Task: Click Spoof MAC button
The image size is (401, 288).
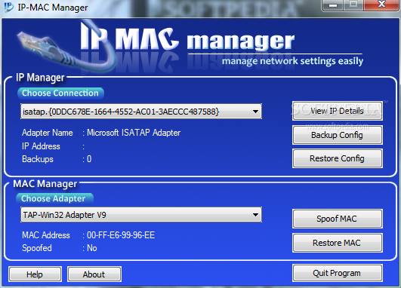Action: coord(338,219)
